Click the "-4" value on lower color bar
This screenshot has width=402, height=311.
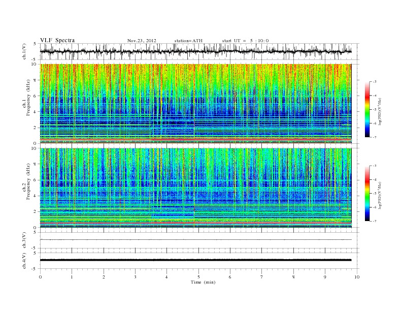(375, 179)
